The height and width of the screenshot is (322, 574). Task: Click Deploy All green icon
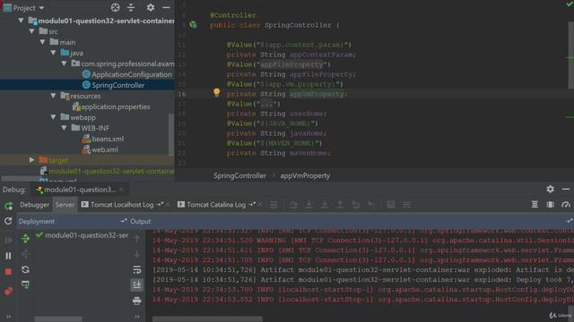(x=25, y=239)
